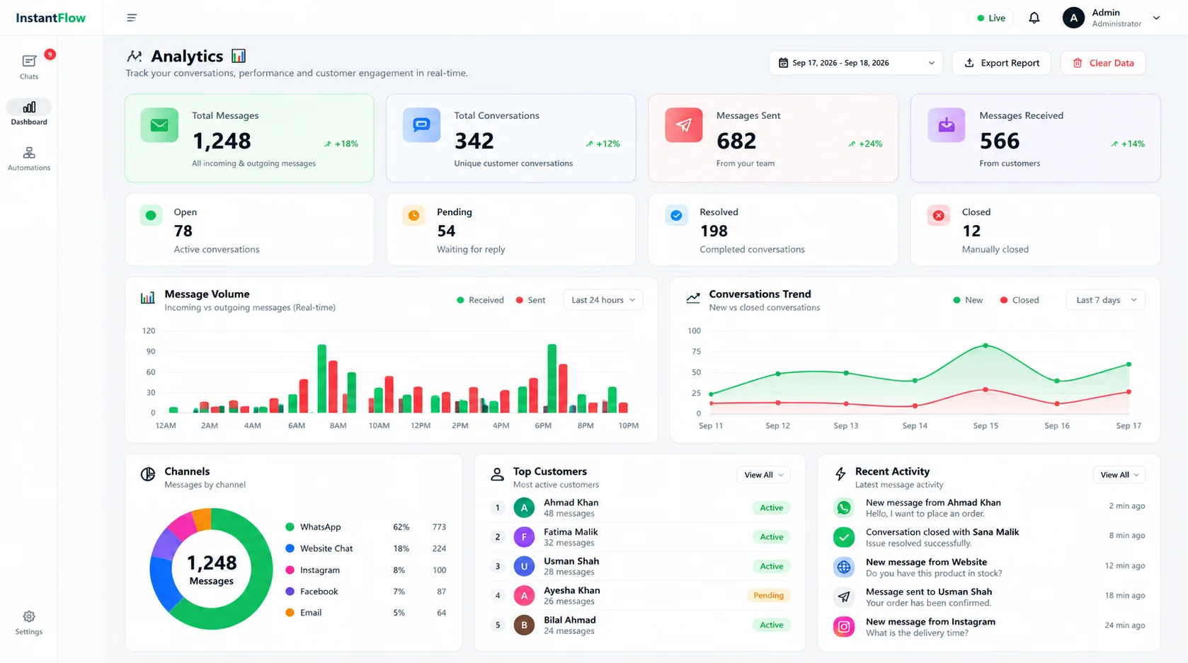Open the Automations sidebar icon
Screen dimensions: 1188x663
pos(29,153)
